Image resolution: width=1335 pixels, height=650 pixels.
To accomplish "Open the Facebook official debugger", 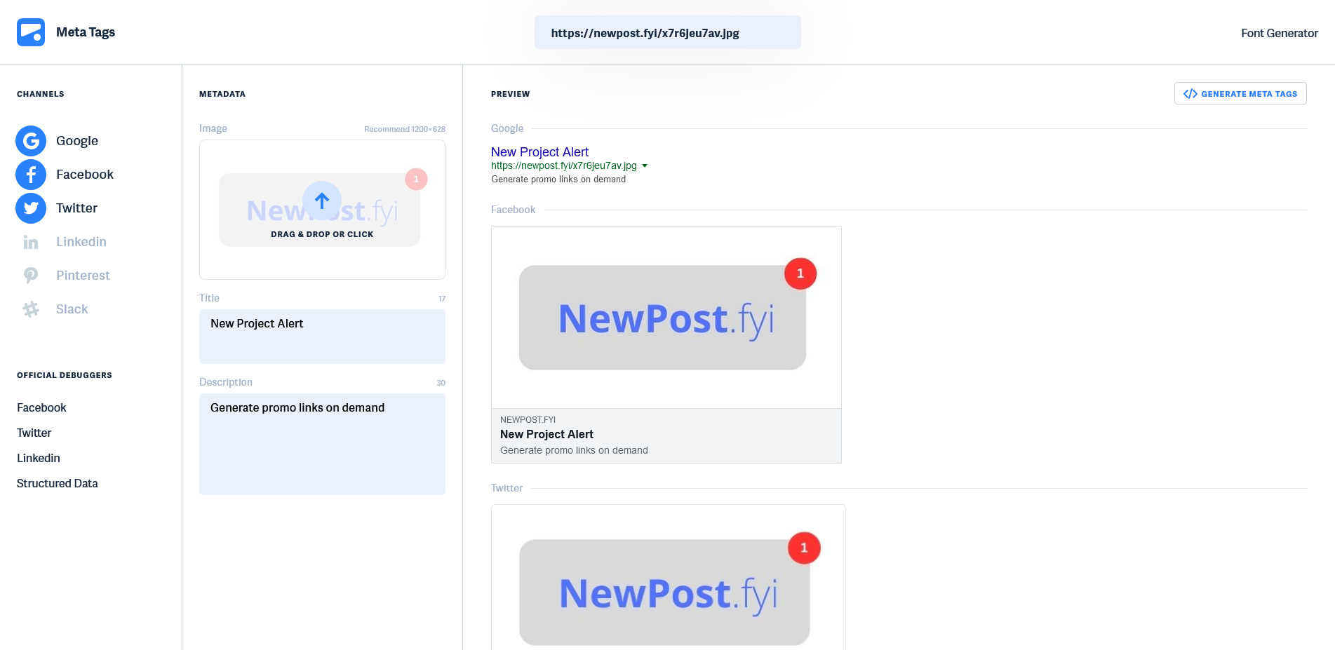I will pos(41,407).
